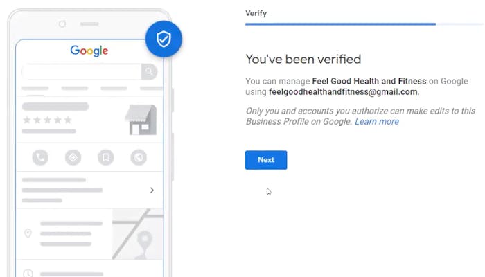The height and width of the screenshot is (277, 485).
Task: Click the magnifier search icon in phone mockup
Action: click(x=149, y=72)
